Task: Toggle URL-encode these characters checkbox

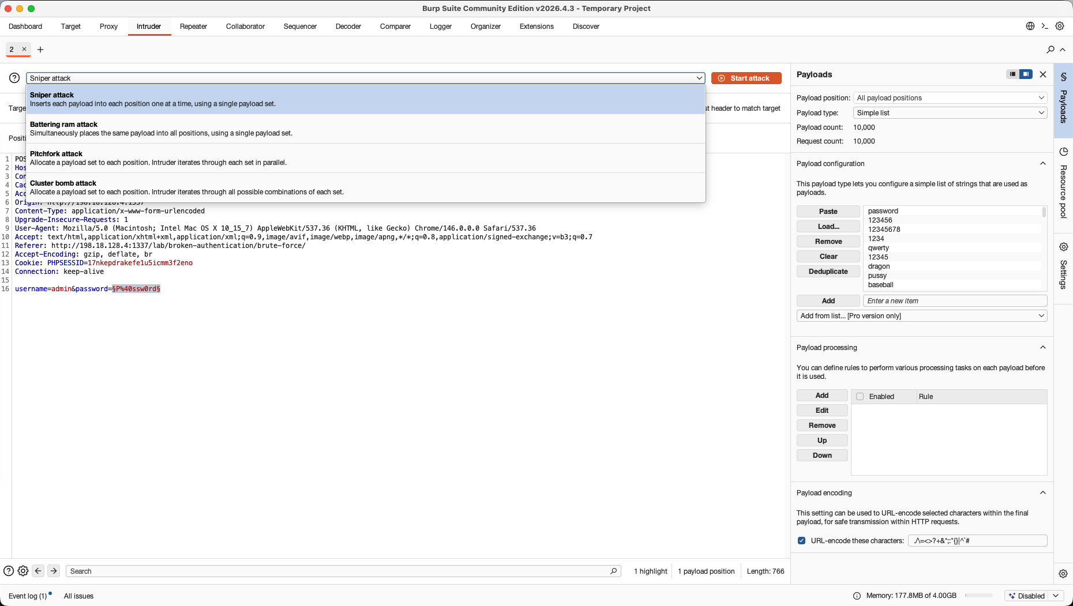Action: coord(801,540)
